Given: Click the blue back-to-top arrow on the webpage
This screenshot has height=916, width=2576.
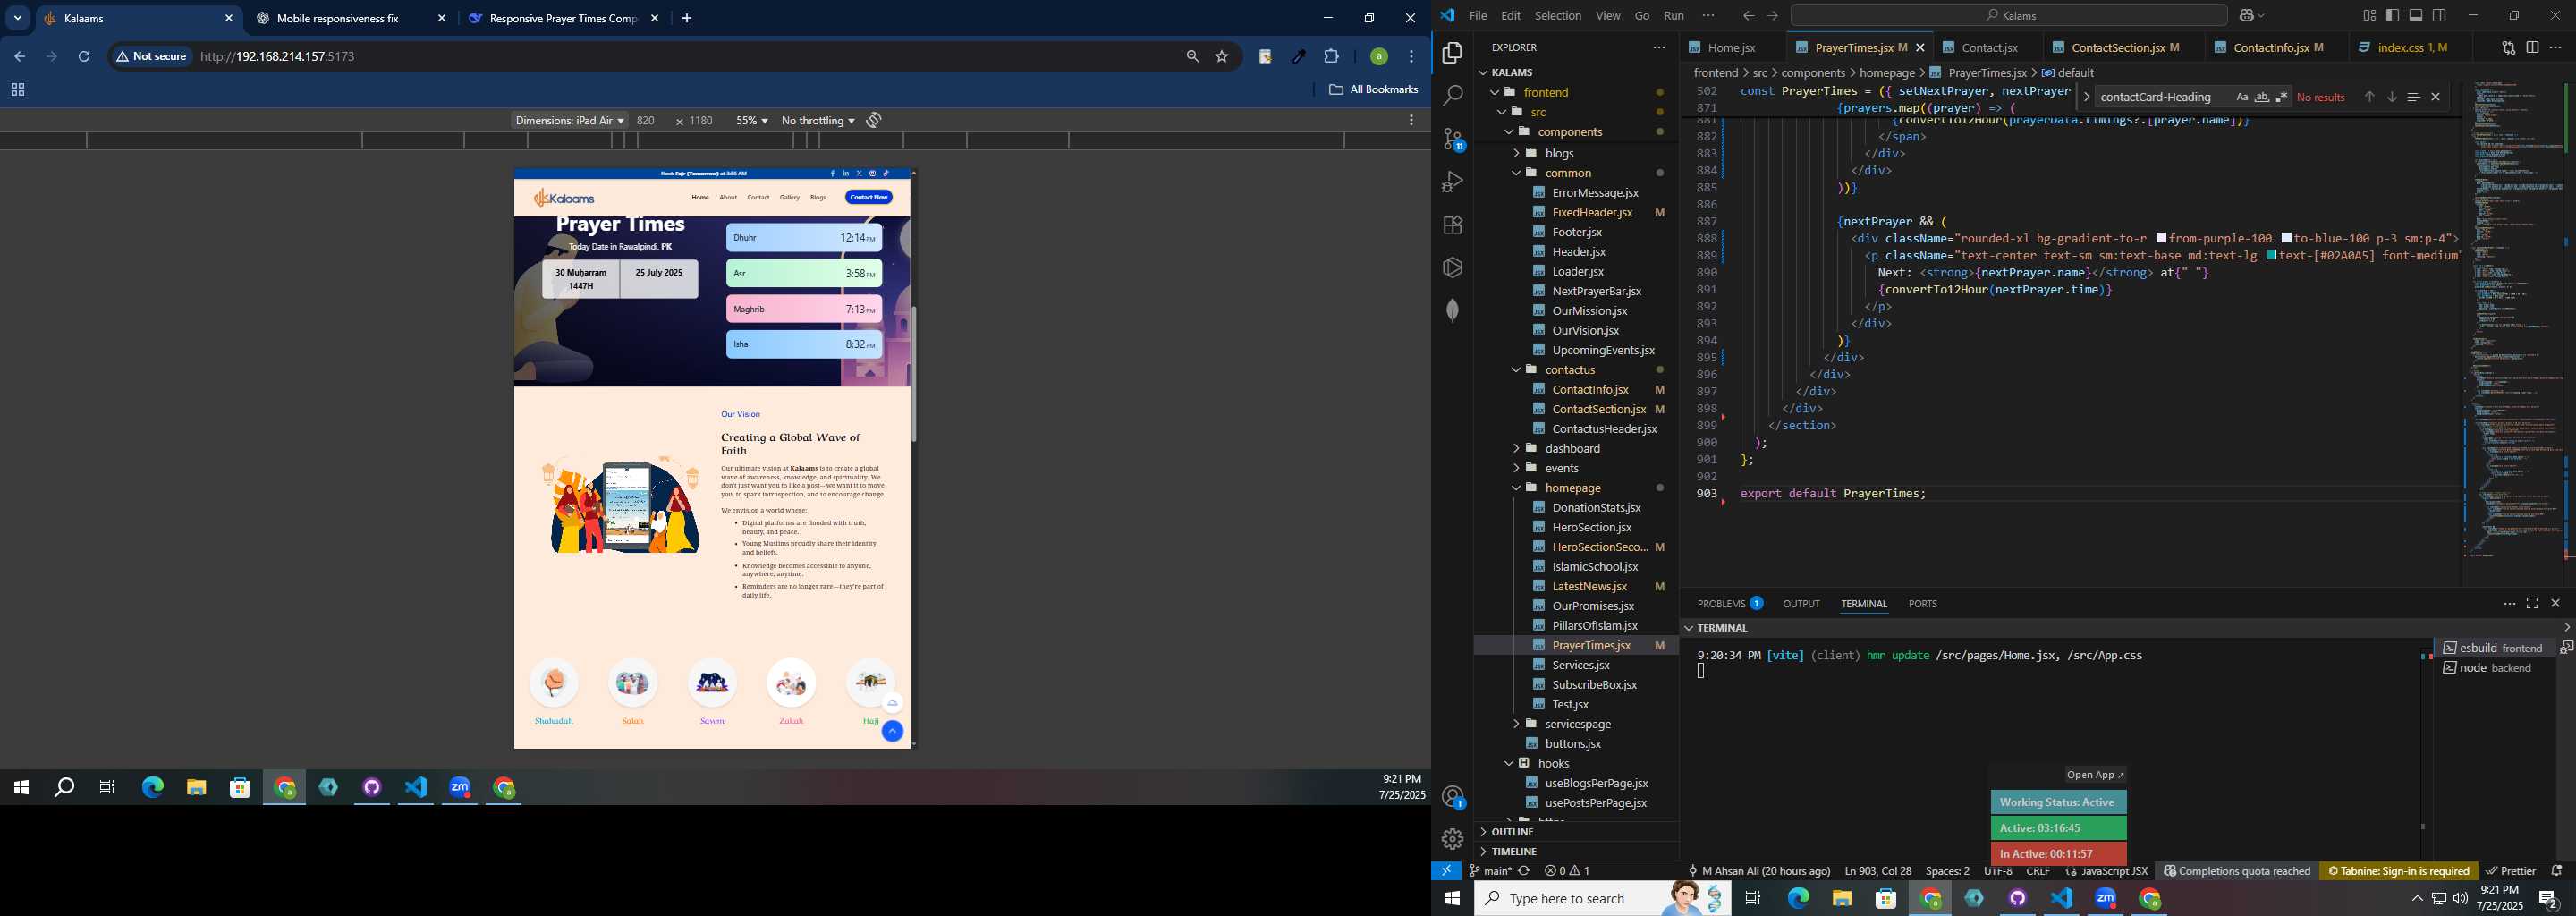Looking at the screenshot, I should (x=892, y=731).
